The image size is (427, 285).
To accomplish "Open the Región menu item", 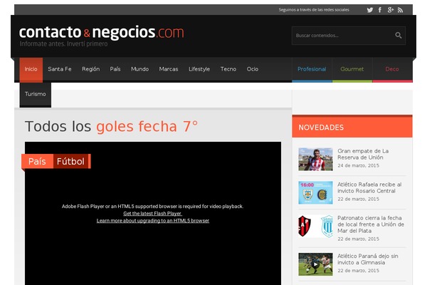I will click(90, 69).
